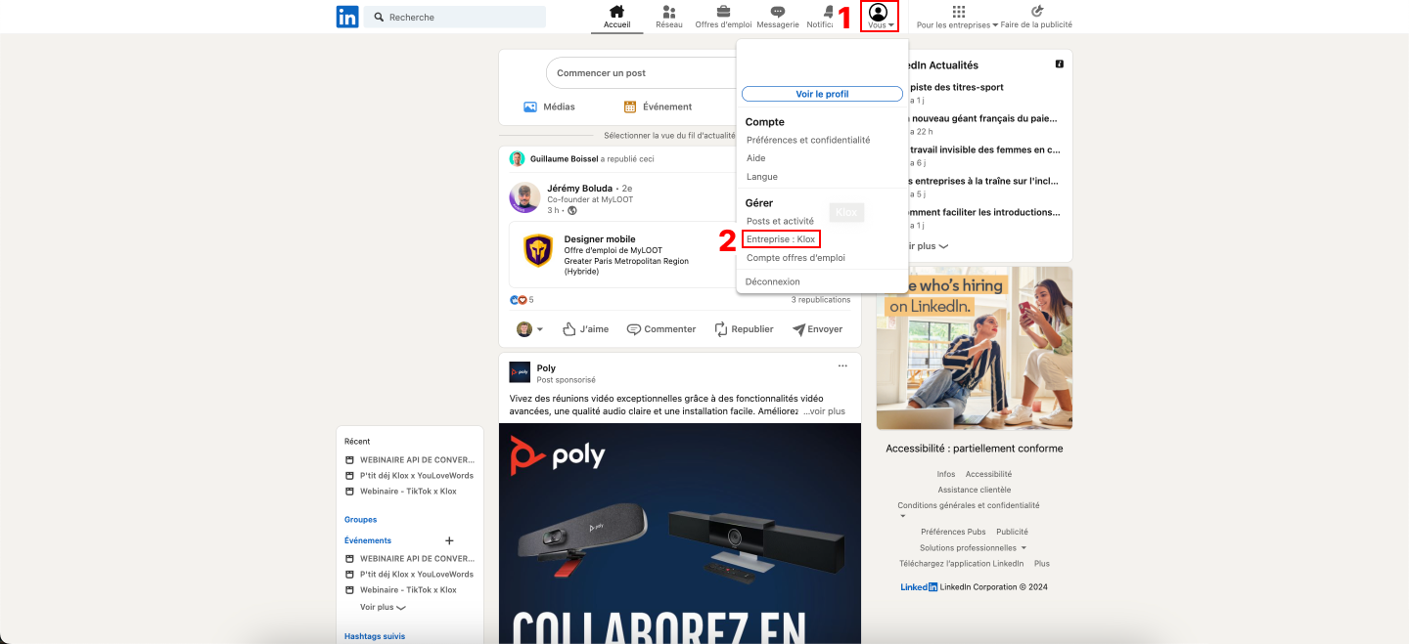The height and width of the screenshot is (644, 1409).
Task: Click the Événement calendar icon
Action: pos(630,107)
